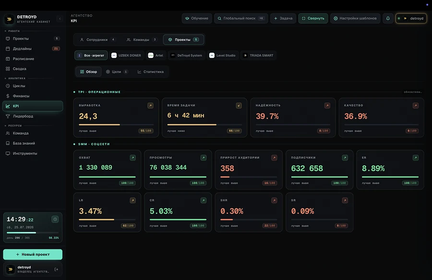Open Настройки шаблонов

355,18
